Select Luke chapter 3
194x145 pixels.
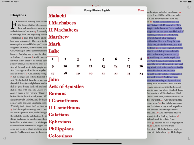click(78, 60)
